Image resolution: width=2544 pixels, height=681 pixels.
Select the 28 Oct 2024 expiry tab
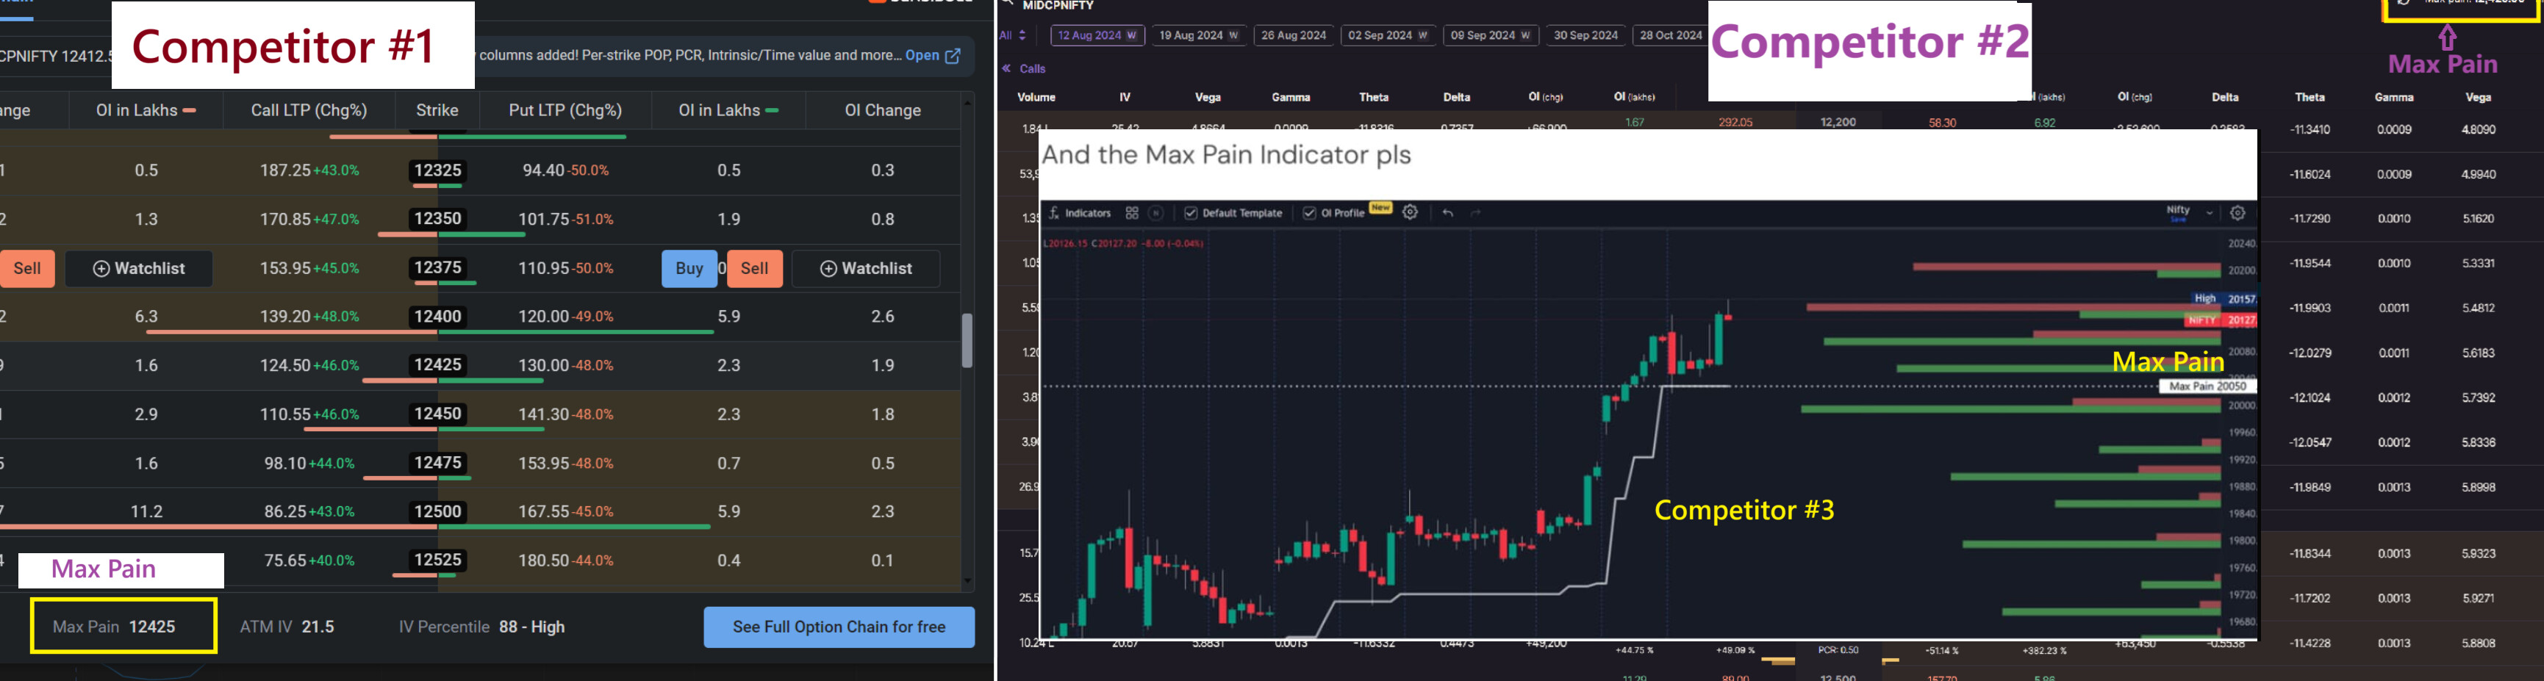tap(1670, 35)
